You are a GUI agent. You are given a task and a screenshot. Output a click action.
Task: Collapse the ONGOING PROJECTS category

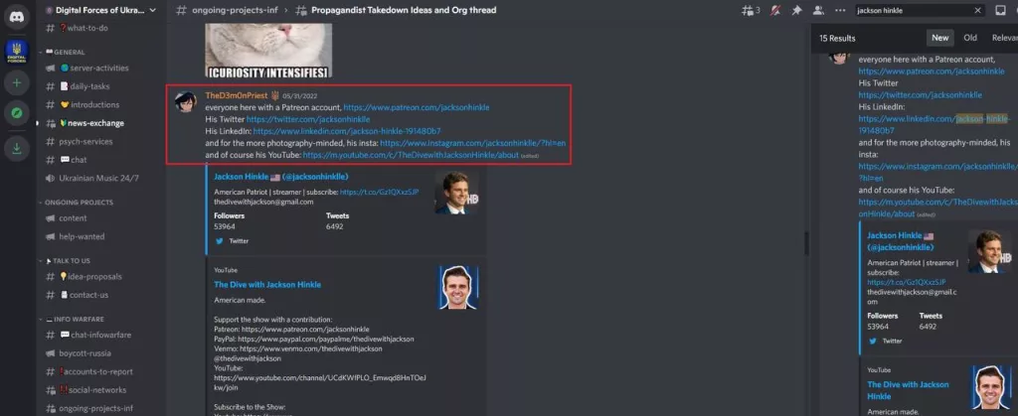pos(76,203)
